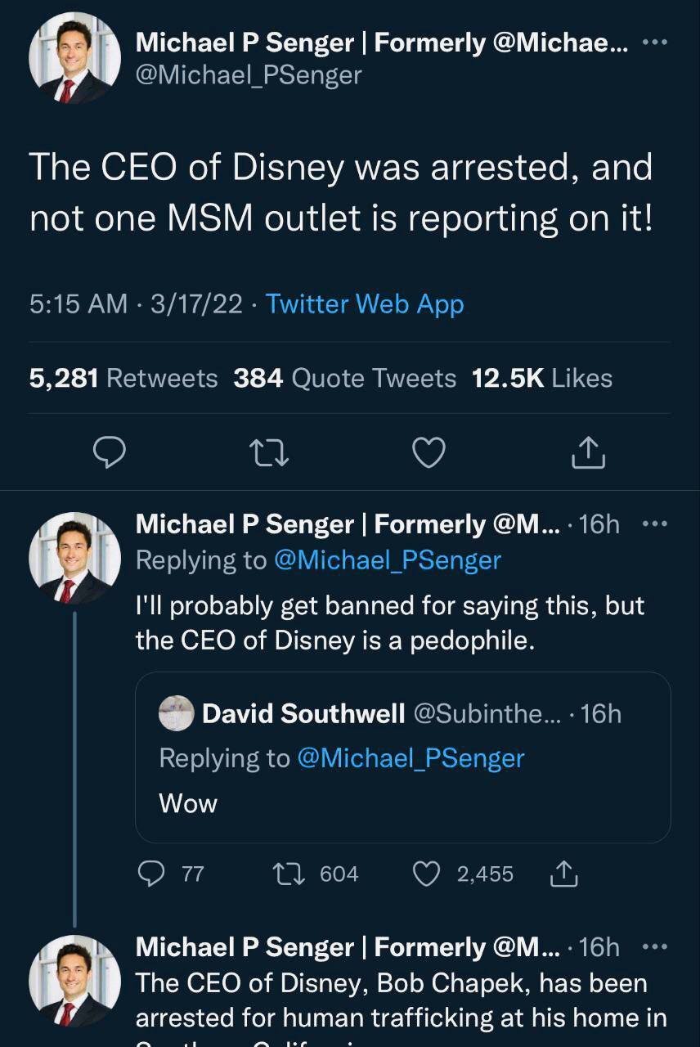Open the @Michael_PSenger handle under the author name

tap(249, 76)
